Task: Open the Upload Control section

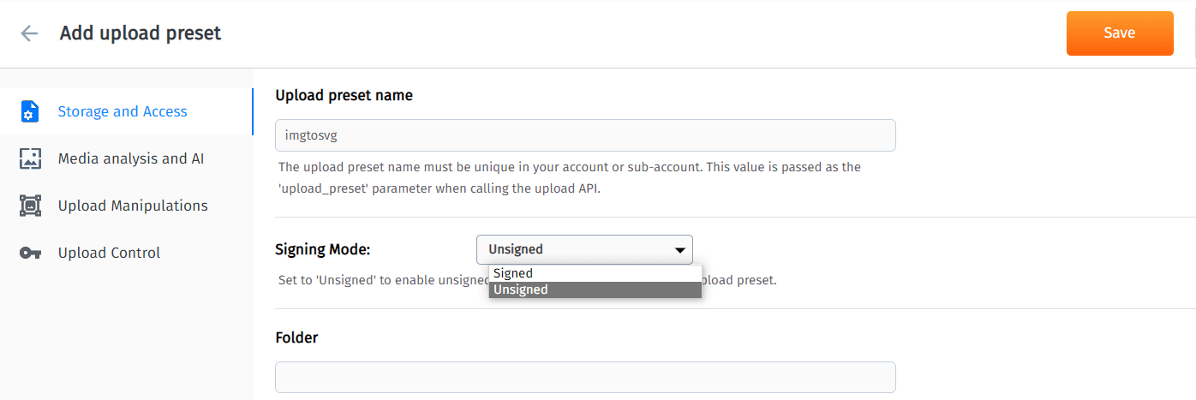Action: click(109, 253)
